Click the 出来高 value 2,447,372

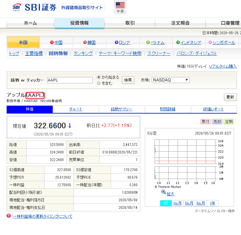[130, 145]
